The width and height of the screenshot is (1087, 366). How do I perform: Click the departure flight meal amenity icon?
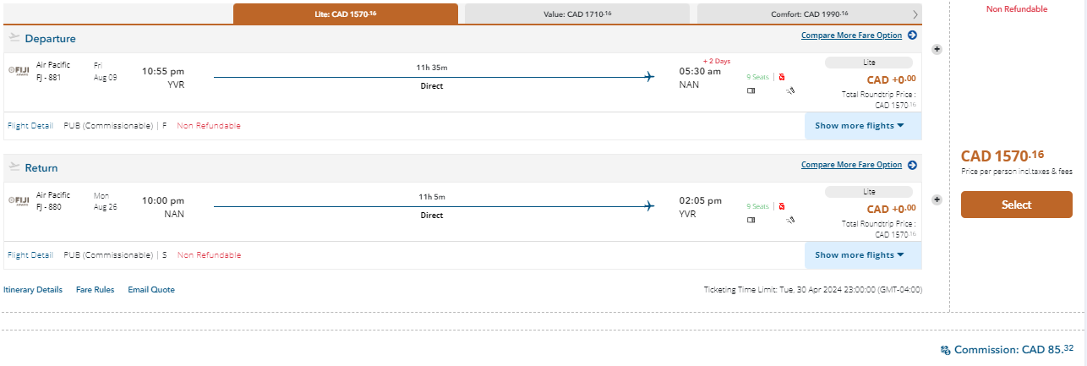[789, 90]
